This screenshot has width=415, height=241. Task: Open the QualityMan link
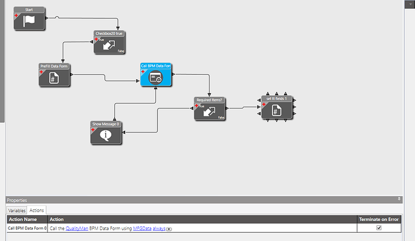click(x=77, y=228)
